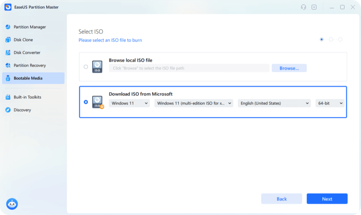Minimize the EaseUS window
This screenshot has width=361, height=215.
click(332, 7)
